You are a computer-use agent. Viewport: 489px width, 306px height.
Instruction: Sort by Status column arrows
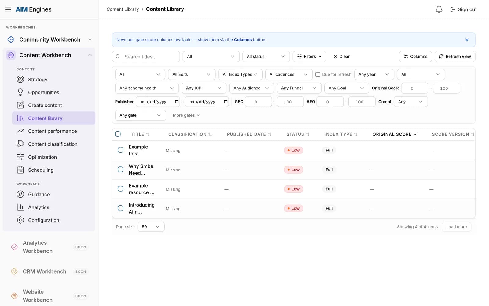[308, 134]
